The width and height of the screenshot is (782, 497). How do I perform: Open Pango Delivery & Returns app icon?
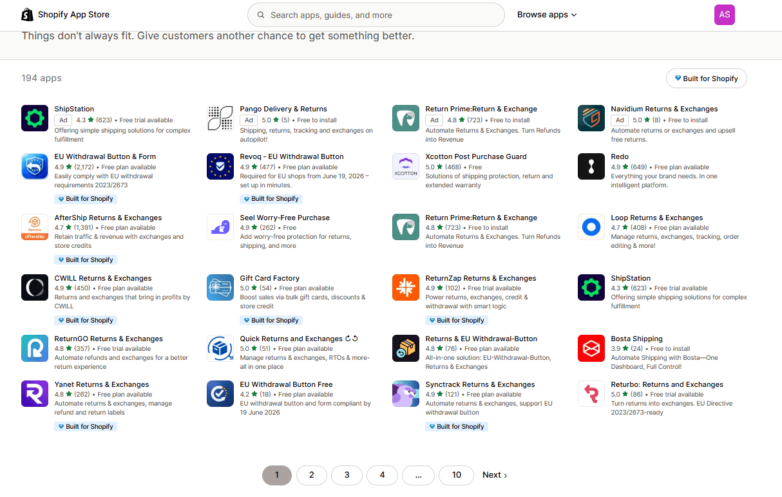coord(220,118)
